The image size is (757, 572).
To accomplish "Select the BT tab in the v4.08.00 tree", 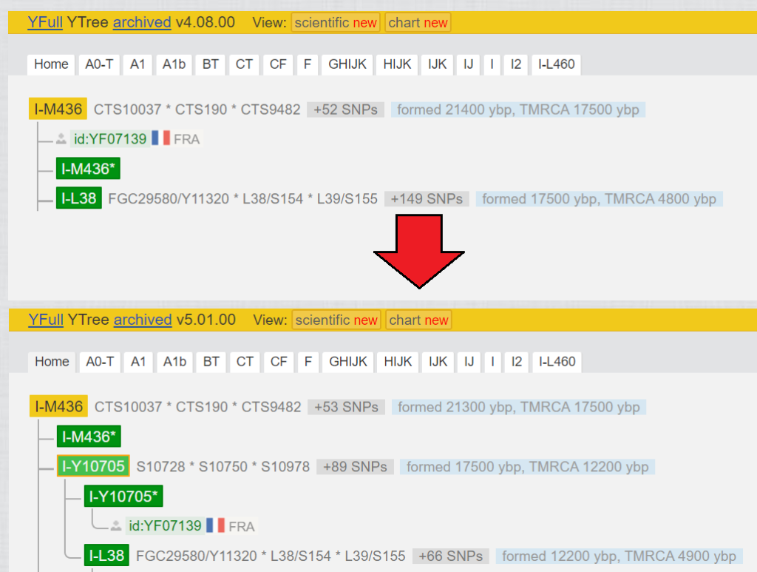I will coord(211,64).
